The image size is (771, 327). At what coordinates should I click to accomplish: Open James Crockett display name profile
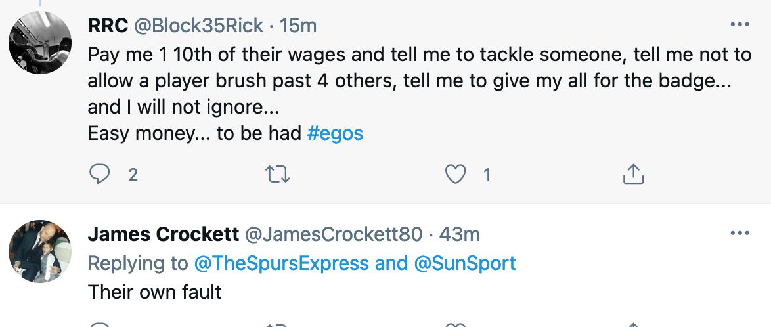(x=162, y=234)
